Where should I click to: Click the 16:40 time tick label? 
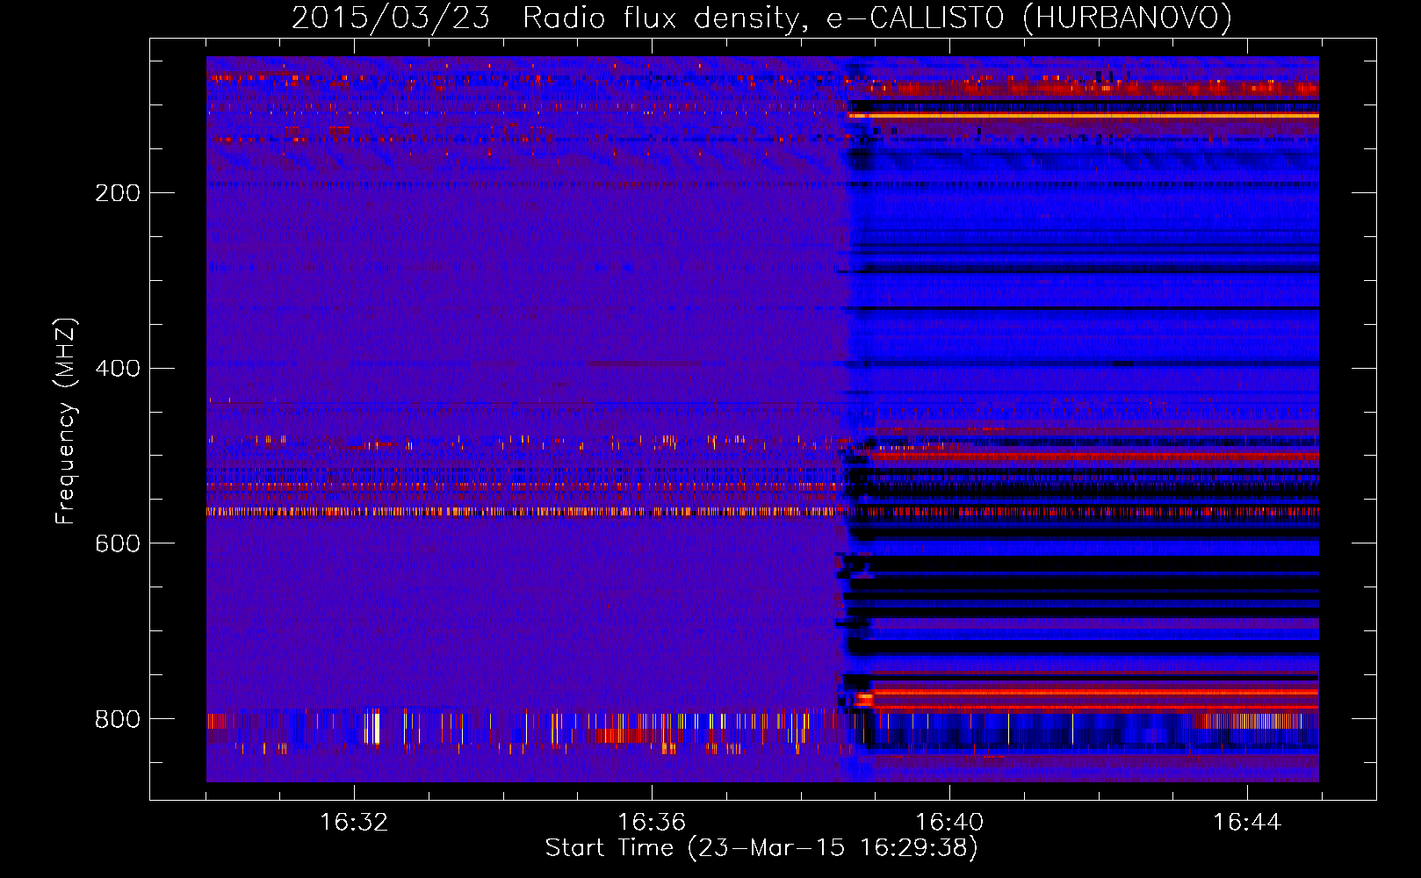(949, 822)
